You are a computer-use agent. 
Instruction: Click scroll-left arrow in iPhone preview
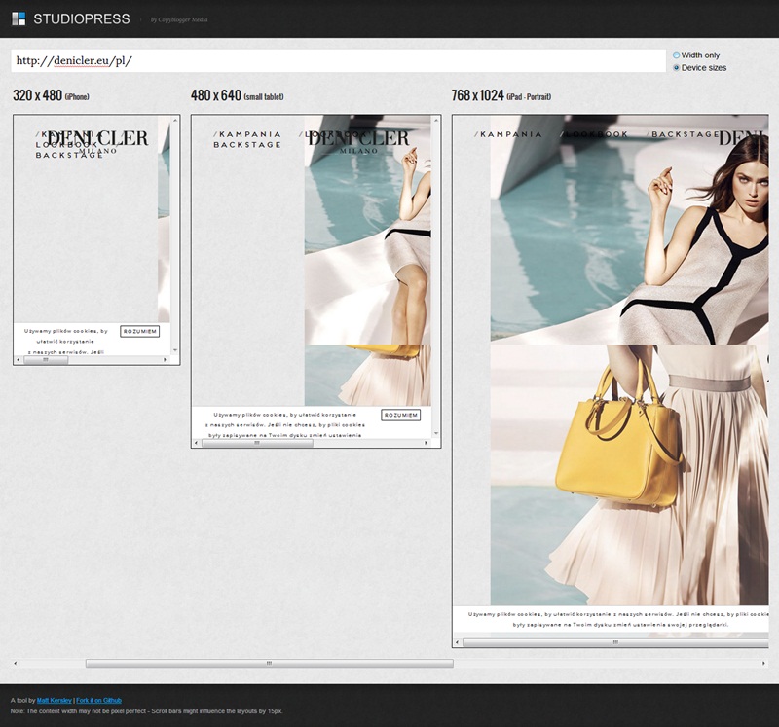(19, 359)
